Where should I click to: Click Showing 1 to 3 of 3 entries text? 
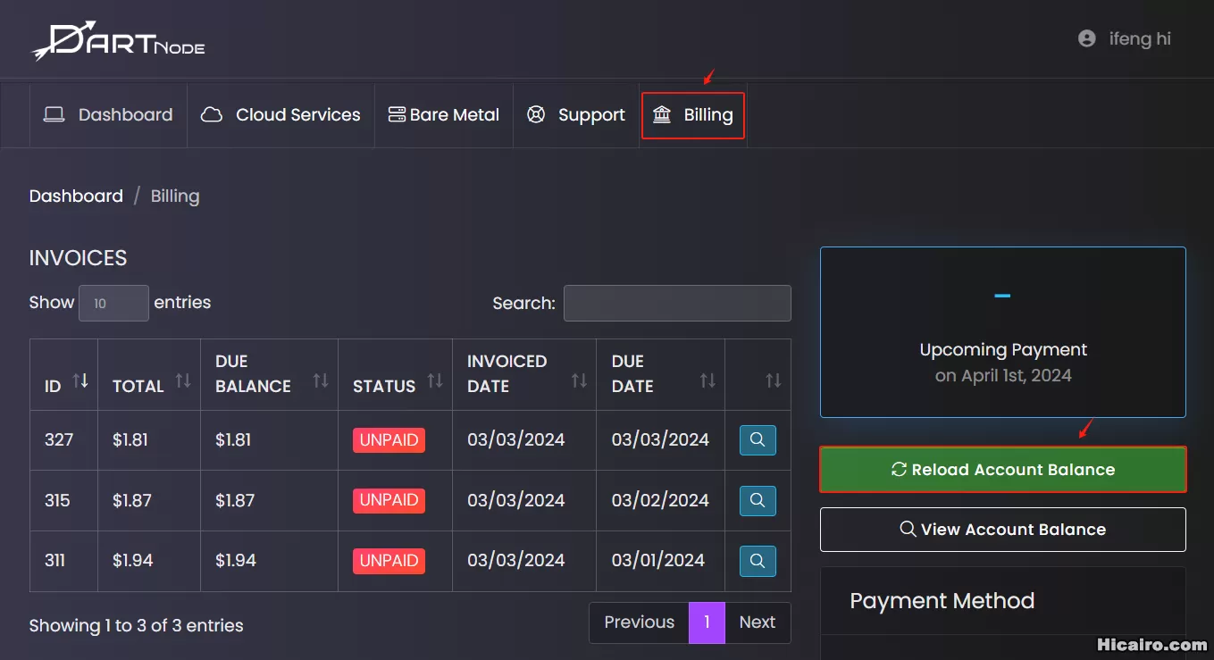tap(136, 626)
